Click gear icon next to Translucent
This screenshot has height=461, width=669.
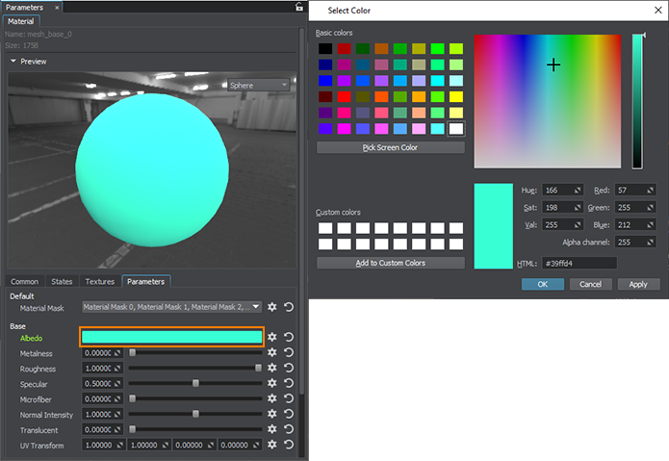(x=272, y=429)
